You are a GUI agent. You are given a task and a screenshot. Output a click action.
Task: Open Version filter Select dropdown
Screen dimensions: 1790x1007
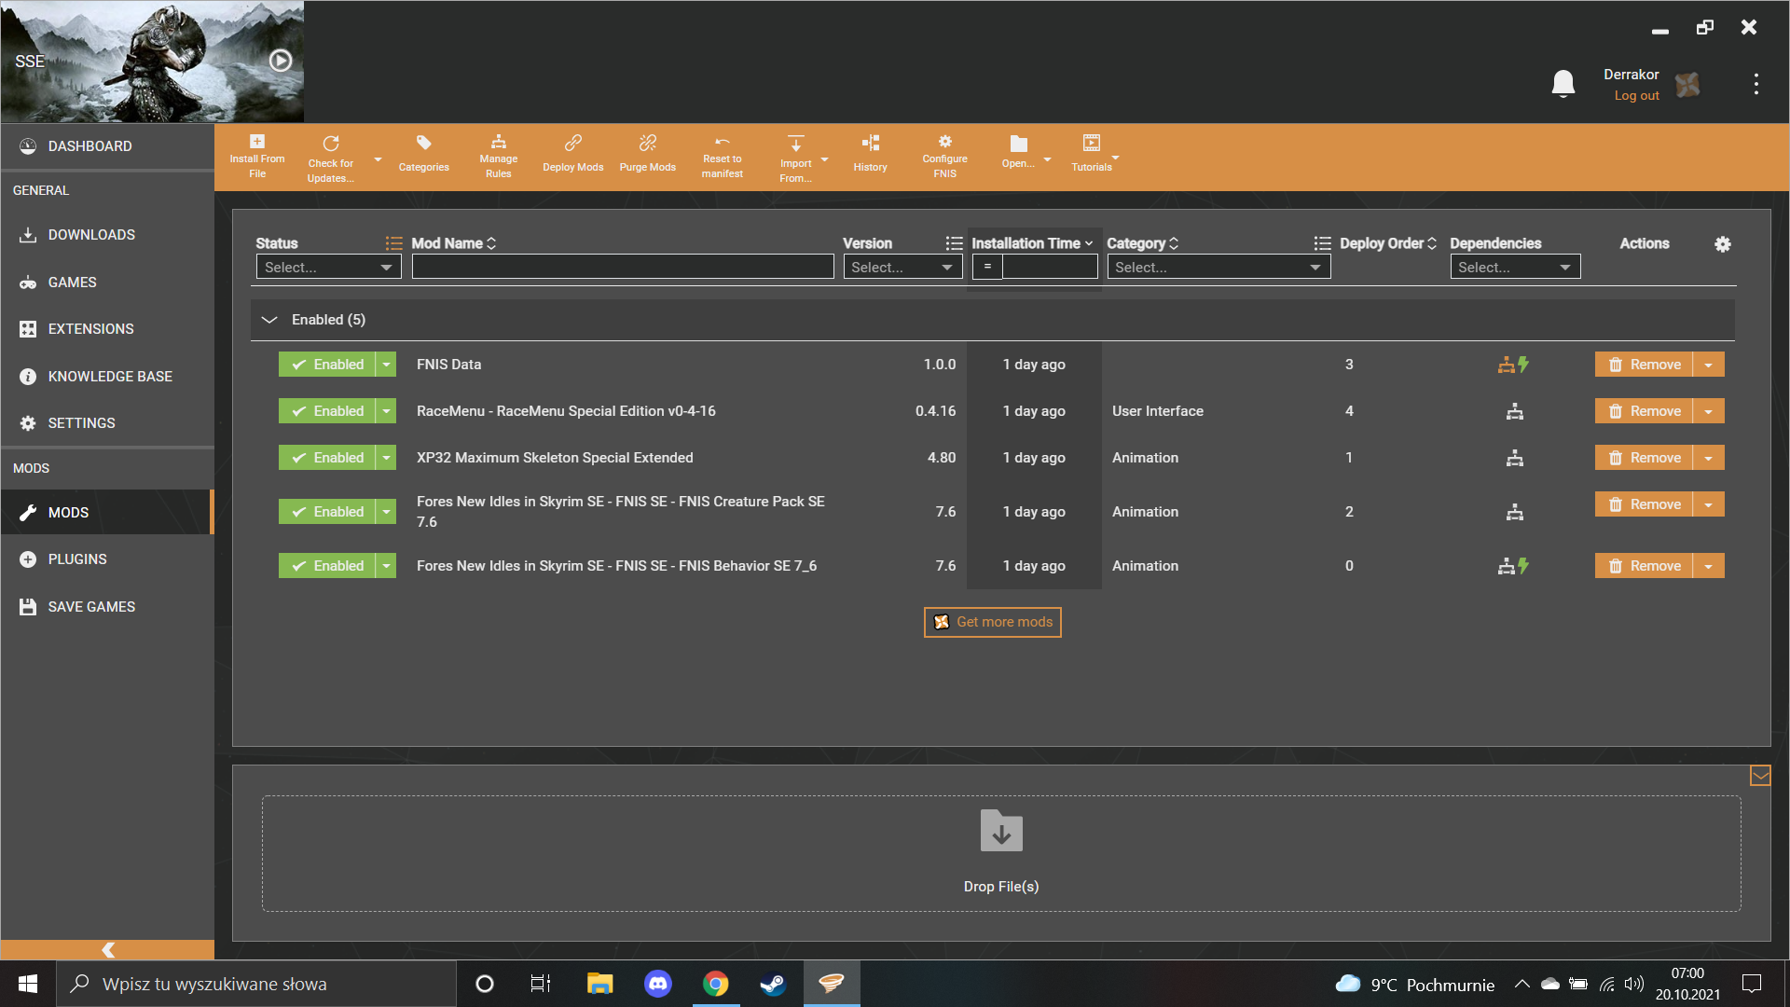coord(902,268)
